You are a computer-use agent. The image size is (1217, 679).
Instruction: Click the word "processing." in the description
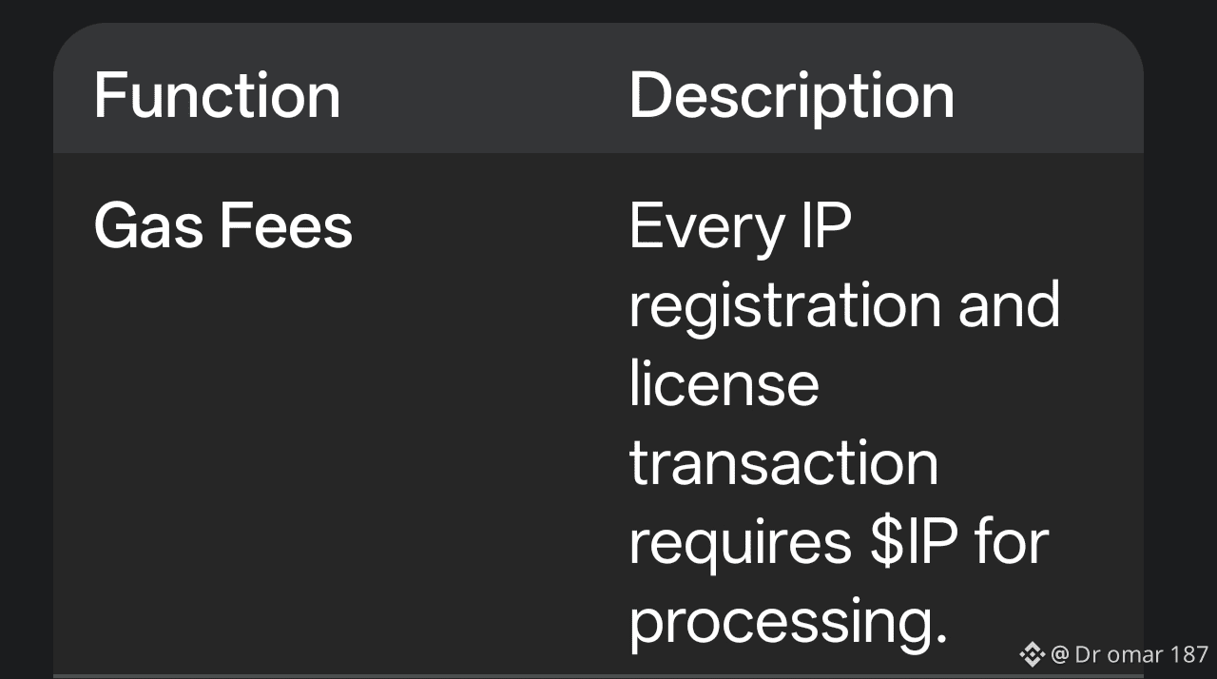(789, 622)
